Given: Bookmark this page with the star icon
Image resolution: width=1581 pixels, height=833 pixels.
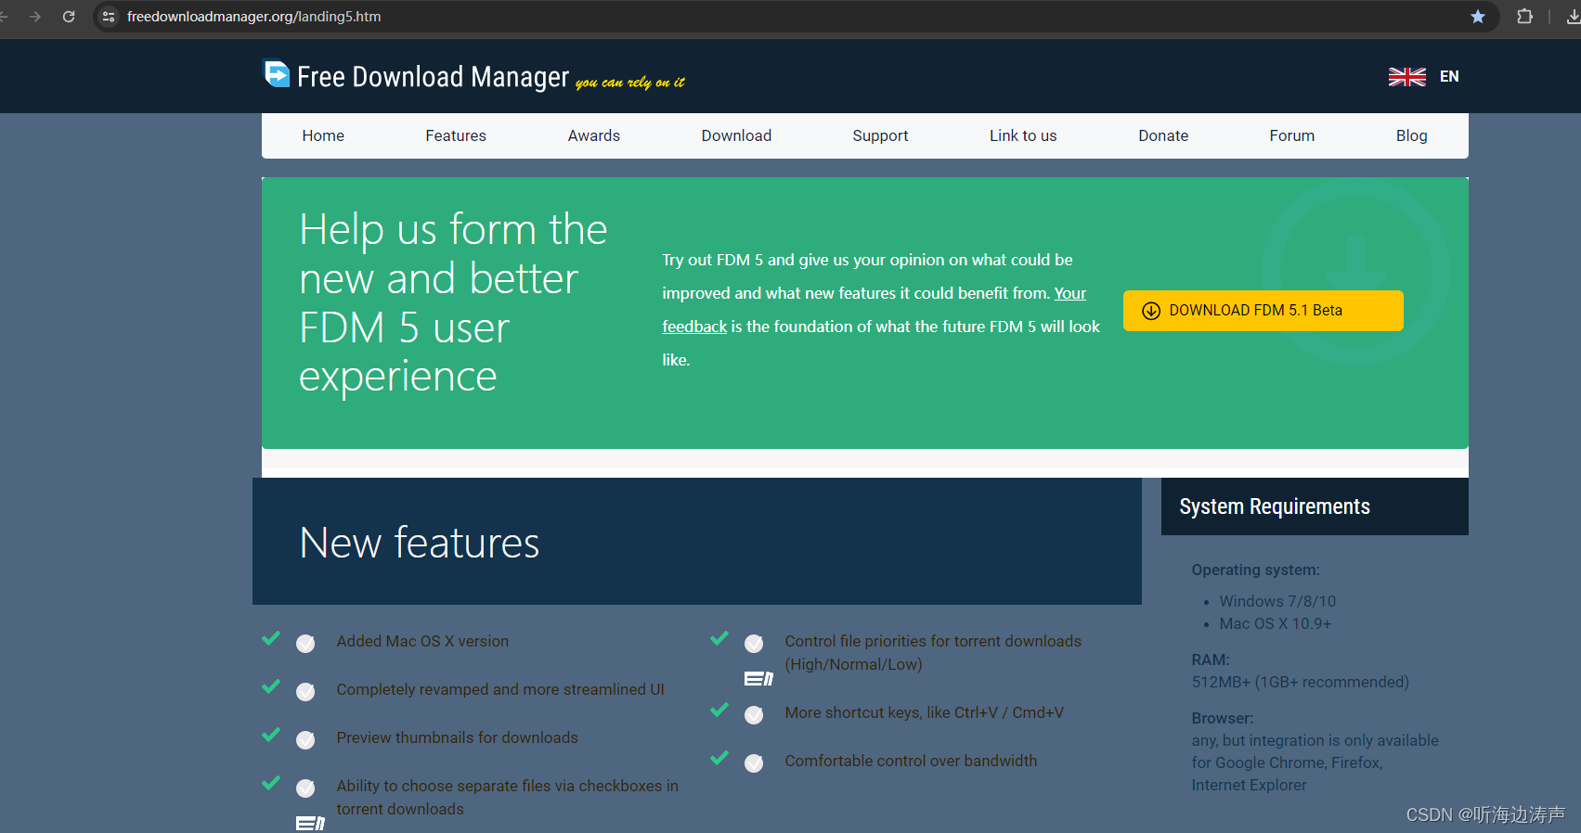Looking at the screenshot, I should point(1478,17).
